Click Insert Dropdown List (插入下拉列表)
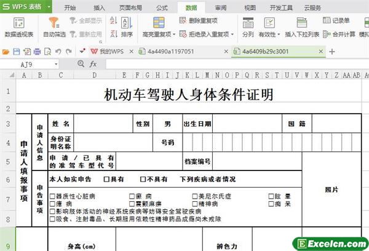This screenshot has height=251, width=369. (x=302, y=27)
